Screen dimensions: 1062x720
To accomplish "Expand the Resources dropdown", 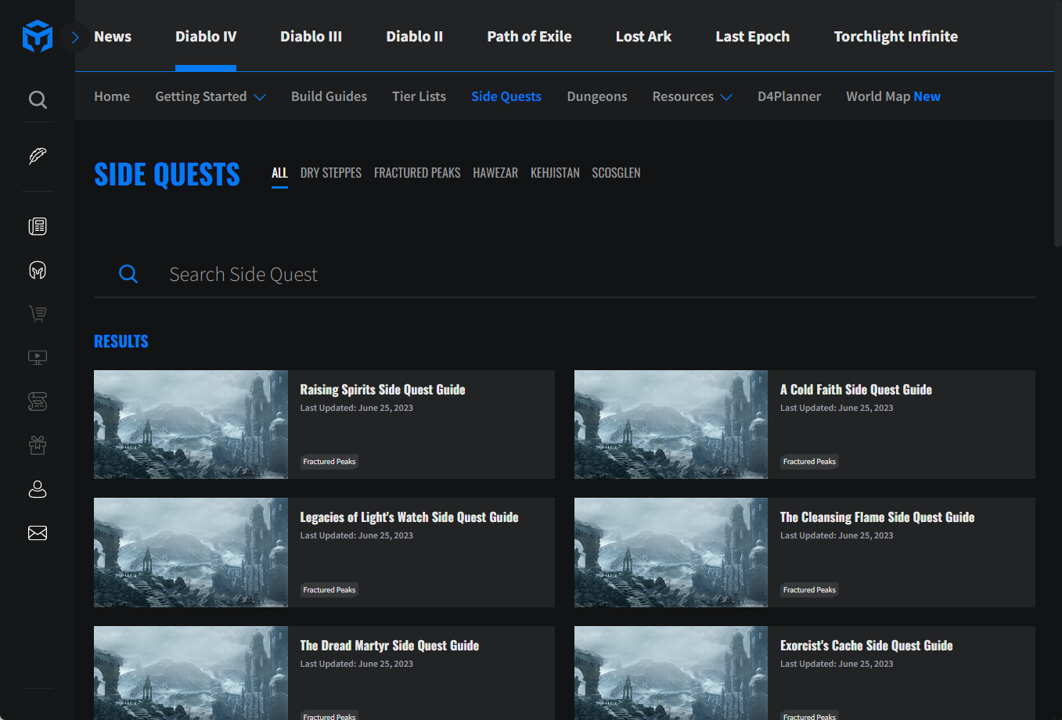I will coord(693,96).
